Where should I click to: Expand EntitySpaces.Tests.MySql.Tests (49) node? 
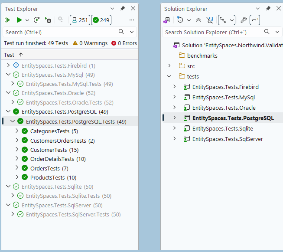[x=13, y=84]
